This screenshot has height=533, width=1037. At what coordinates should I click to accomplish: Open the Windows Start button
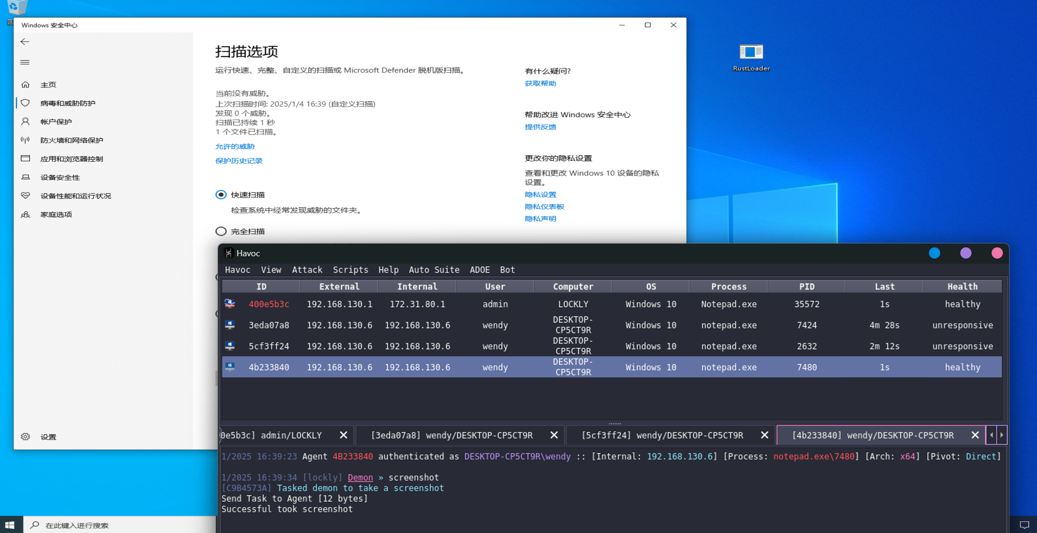point(10,525)
